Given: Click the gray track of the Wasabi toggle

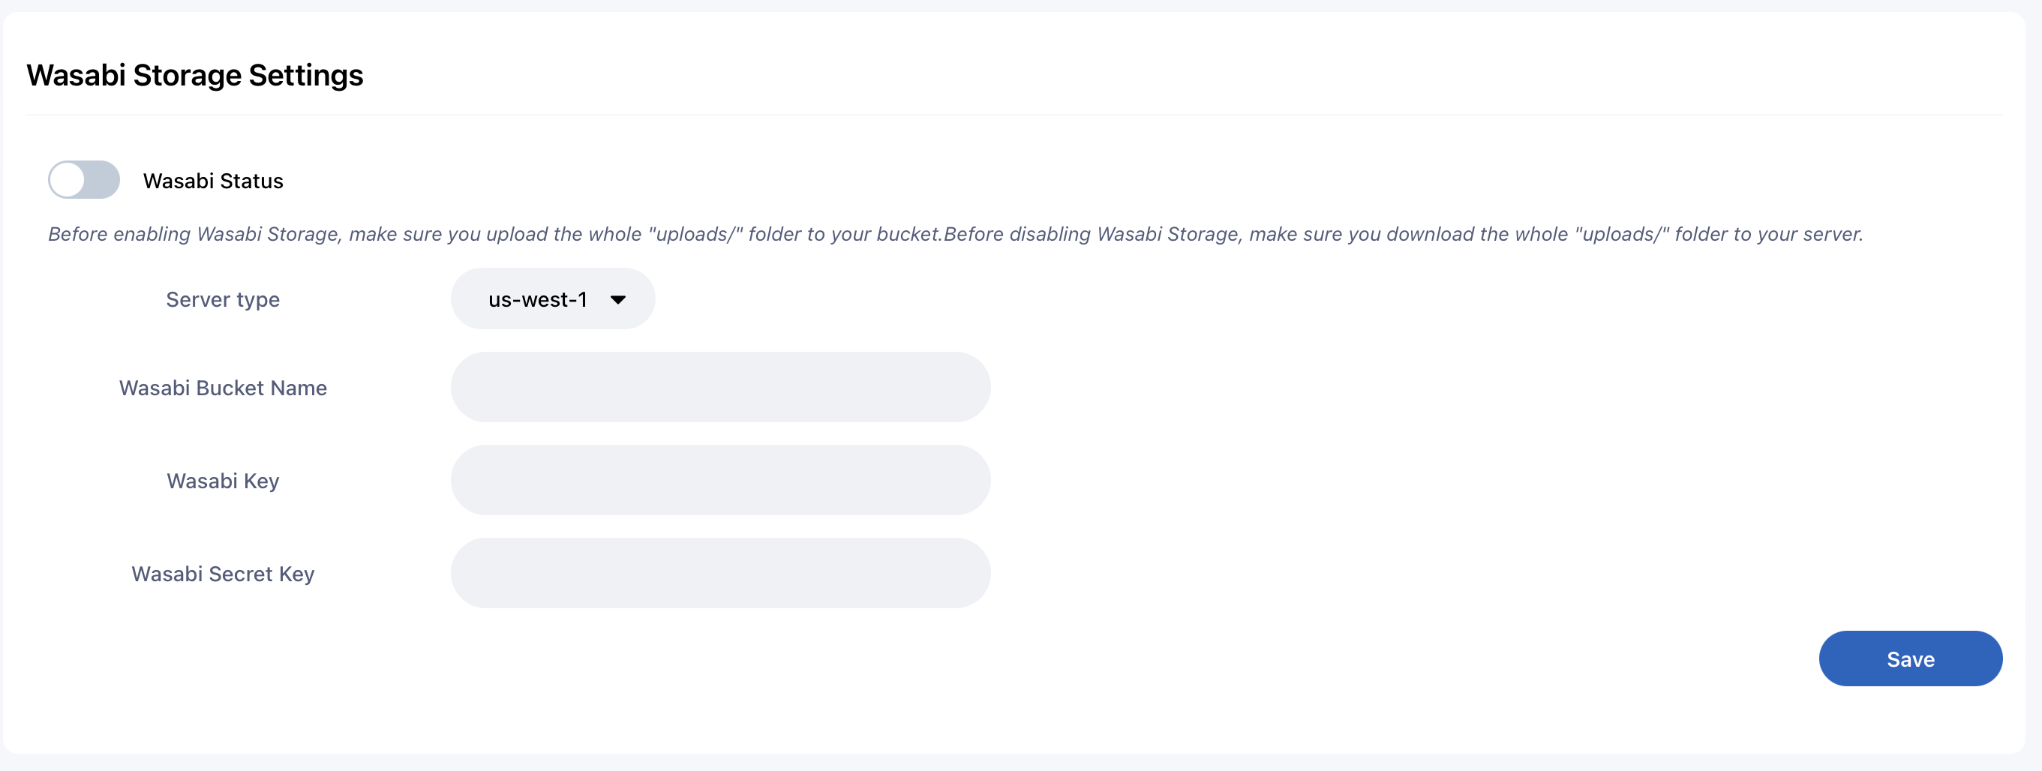Looking at the screenshot, I should [103, 180].
